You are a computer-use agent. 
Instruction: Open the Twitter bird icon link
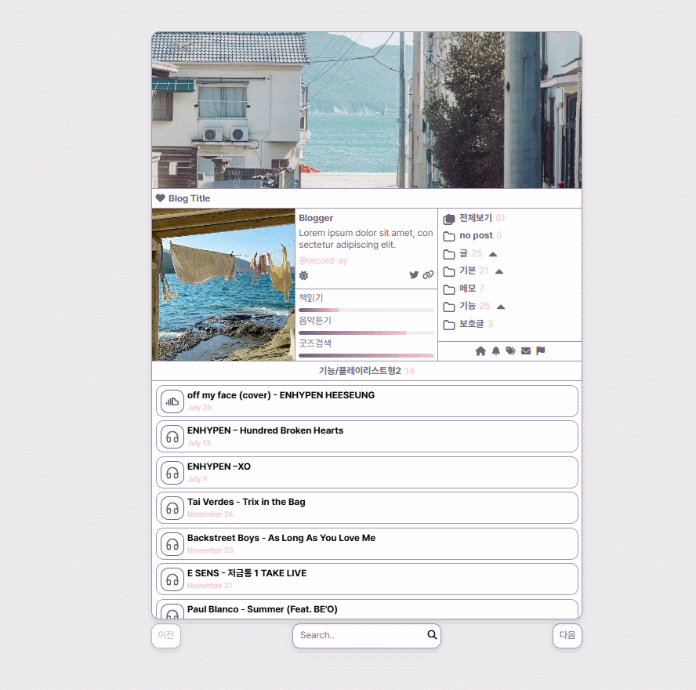414,275
